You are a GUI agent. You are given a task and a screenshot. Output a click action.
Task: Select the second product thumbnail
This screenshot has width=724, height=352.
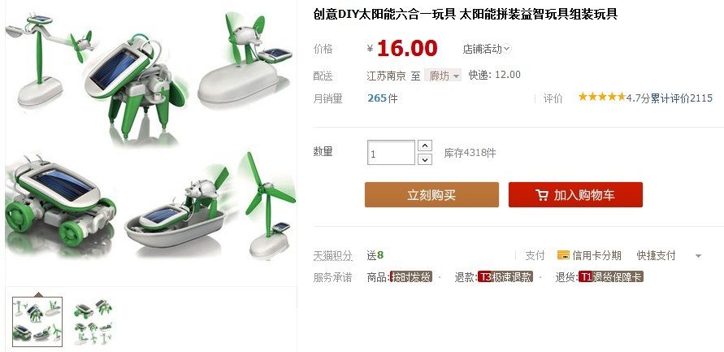[93, 321]
